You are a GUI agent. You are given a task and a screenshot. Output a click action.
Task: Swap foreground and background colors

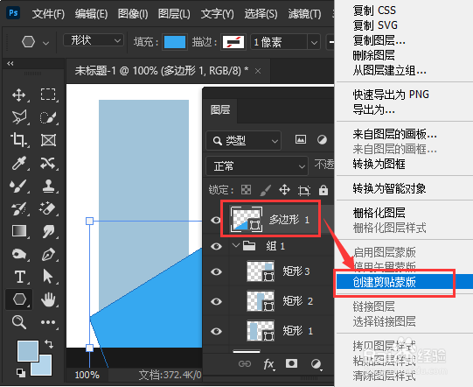(x=49, y=344)
